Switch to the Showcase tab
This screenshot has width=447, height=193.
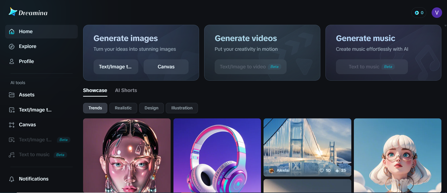coord(95,90)
